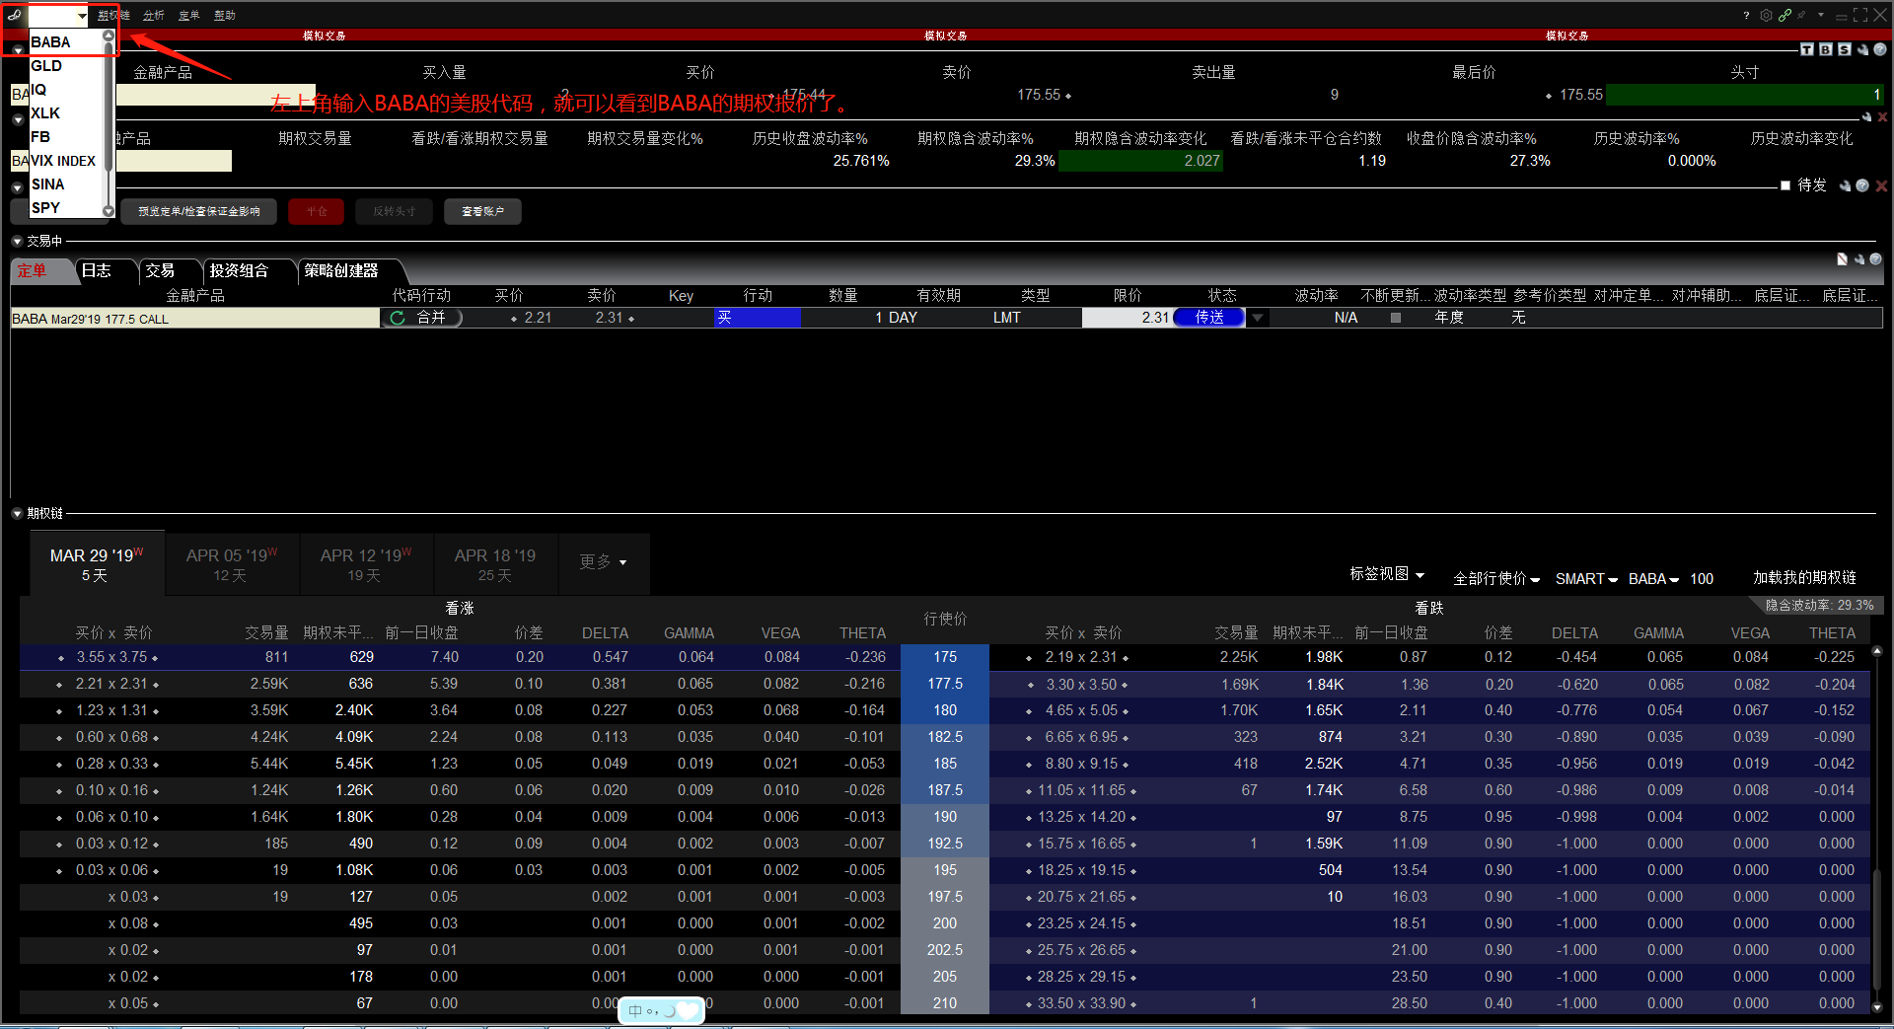Open order panel wrench icon beside 待发
The height and width of the screenshot is (1029, 1894).
click(1845, 185)
